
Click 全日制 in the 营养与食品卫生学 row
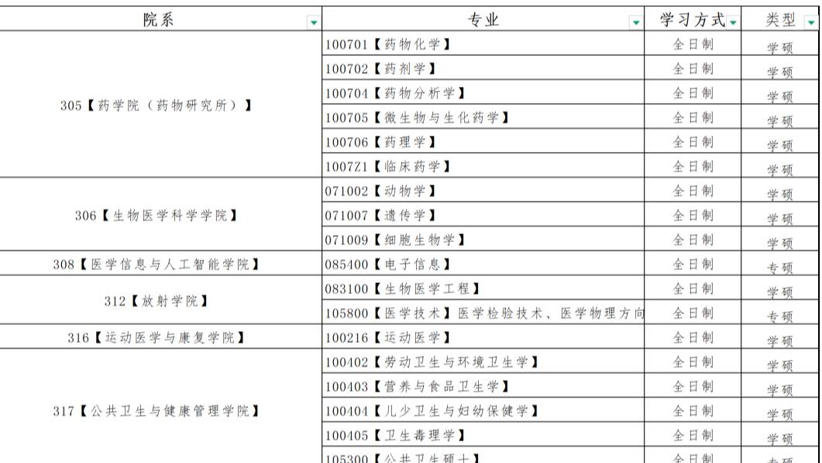point(693,386)
